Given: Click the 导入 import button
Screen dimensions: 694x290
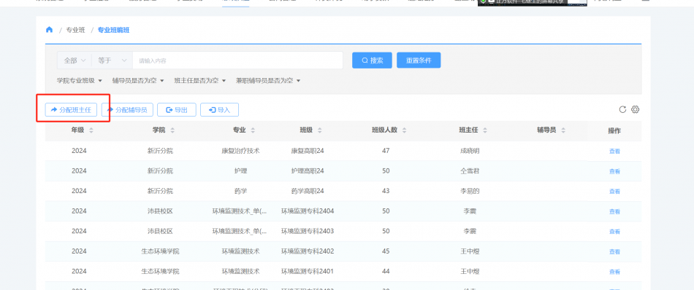Looking at the screenshot, I should pyautogui.click(x=220, y=110).
